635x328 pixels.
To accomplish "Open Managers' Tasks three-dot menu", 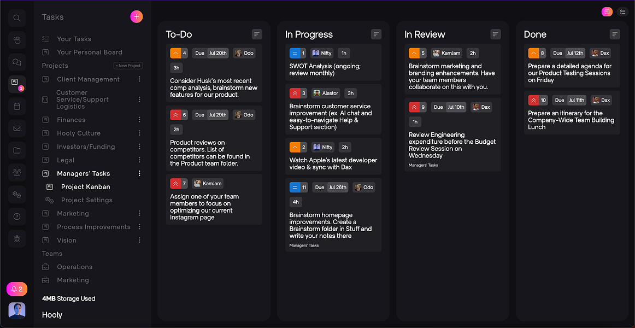I will tap(139, 173).
